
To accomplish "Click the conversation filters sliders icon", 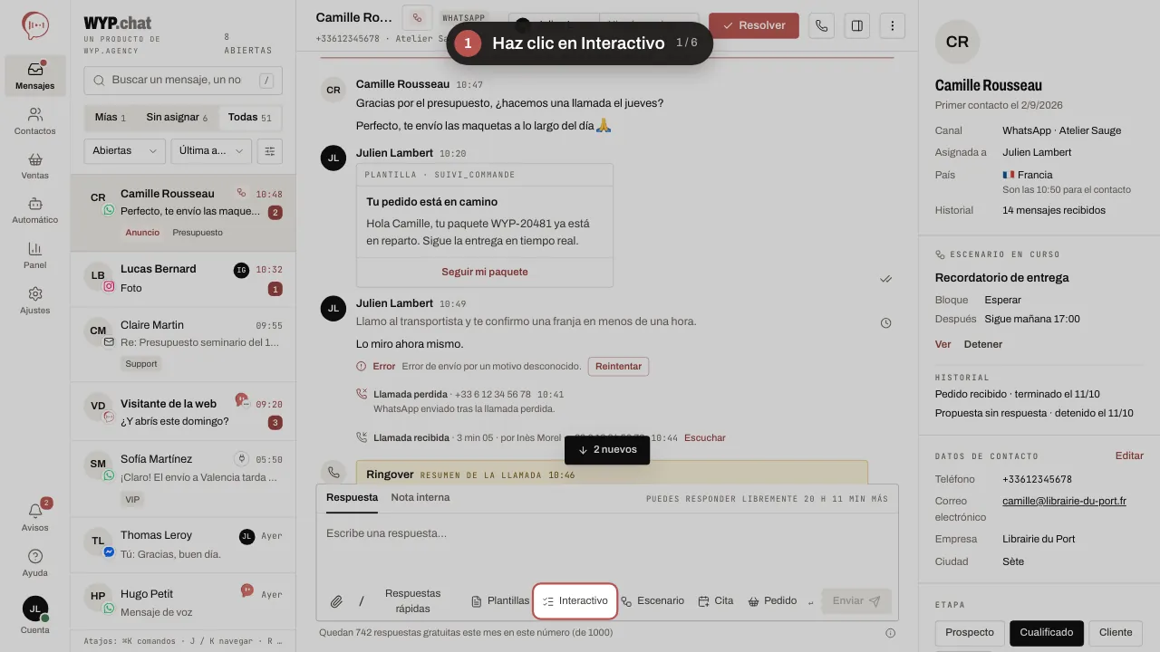I will pyautogui.click(x=269, y=151).
